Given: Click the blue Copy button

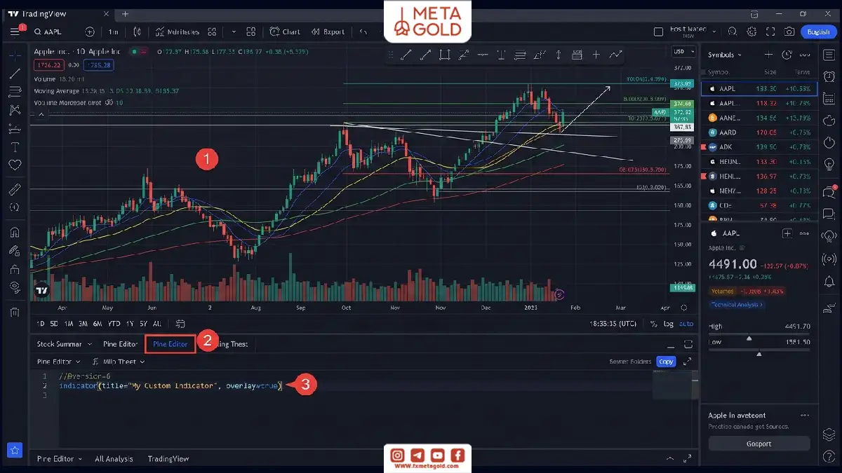Looking at the screenshot, I should [666, 362].
